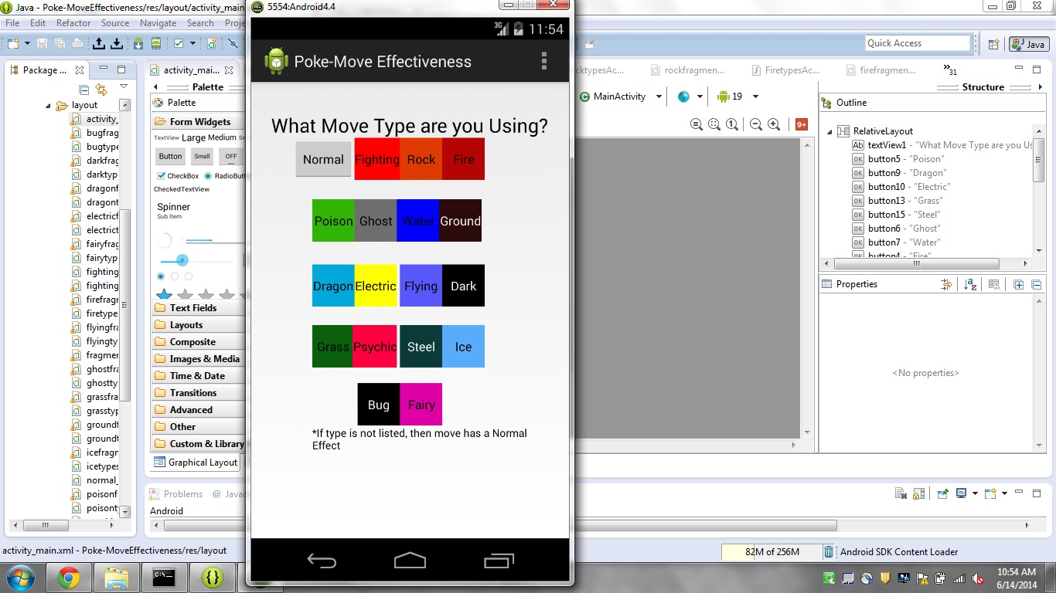
Task: Click the Quick Access input field
Action: click(x=918, y=43)
